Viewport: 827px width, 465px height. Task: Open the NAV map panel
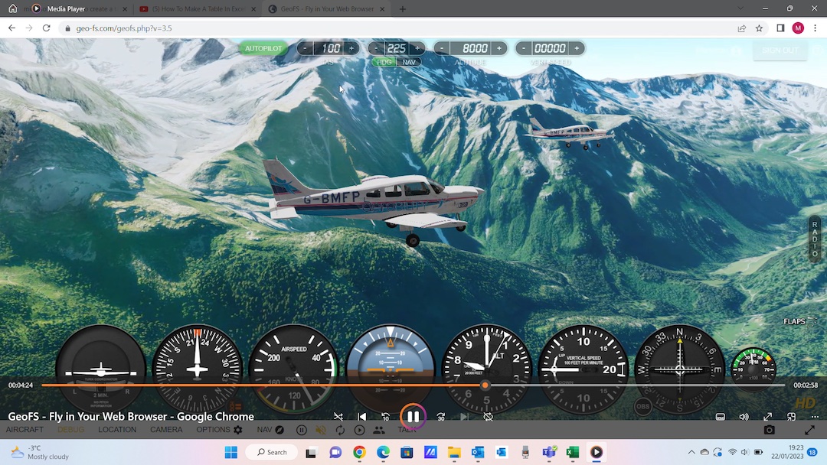pos(270,430)
